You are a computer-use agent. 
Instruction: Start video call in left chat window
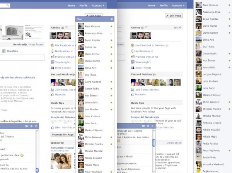tap(27, 126)
